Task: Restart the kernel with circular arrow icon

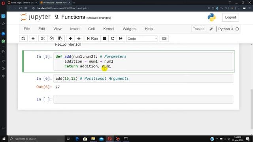Action: pyautogui.click(x=112, y=39)
